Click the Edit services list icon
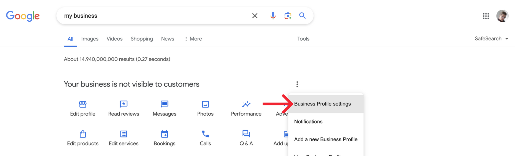The width and height of the screenshot is (515, 156). 124,134
